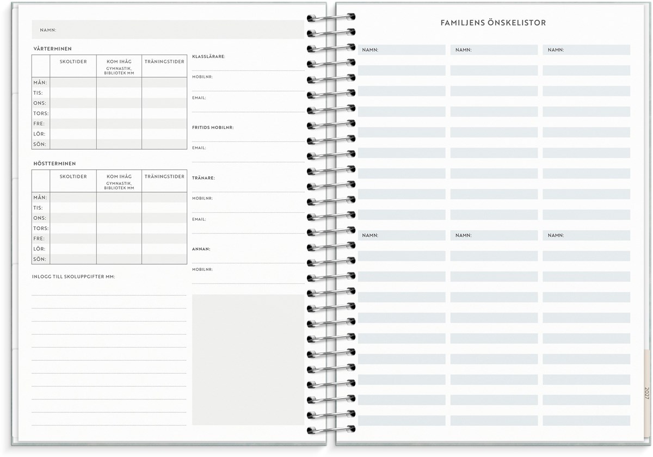This screenshot has height=457, width=653.
Task: Select the SÖN row in the Höstterminen table
Action: (x=109, y=260)
